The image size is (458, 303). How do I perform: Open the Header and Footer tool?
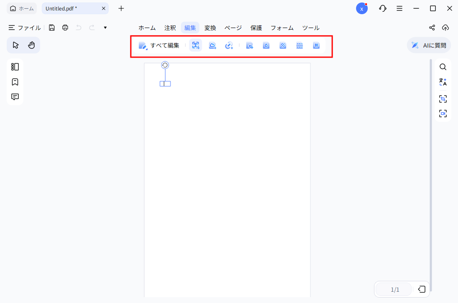click(x=300, y=45)
